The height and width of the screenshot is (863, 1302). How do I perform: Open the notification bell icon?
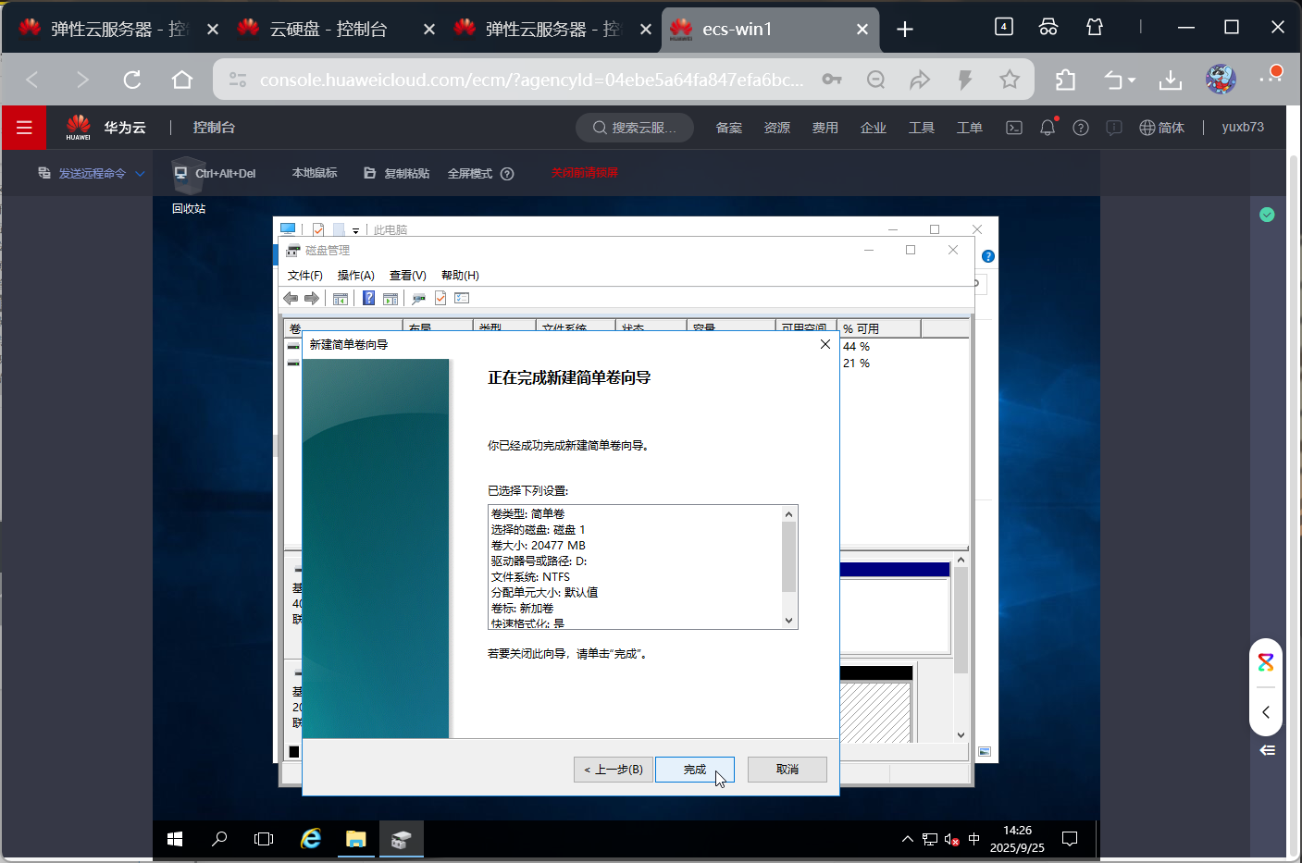tap(1048, 128)
